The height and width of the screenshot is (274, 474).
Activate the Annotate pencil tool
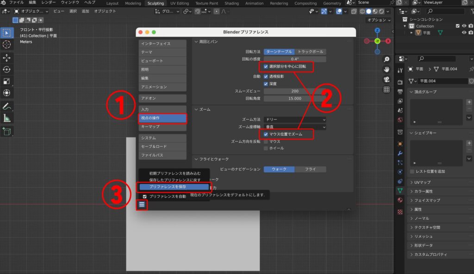point(7,107)
